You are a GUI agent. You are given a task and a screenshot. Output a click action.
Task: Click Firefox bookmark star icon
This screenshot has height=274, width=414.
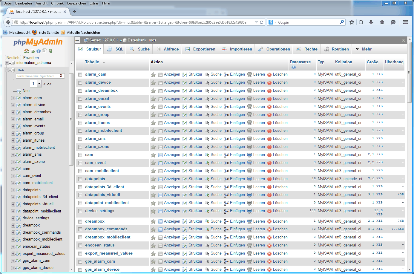pos(352,22)
